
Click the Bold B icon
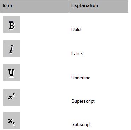pos(11,25)
